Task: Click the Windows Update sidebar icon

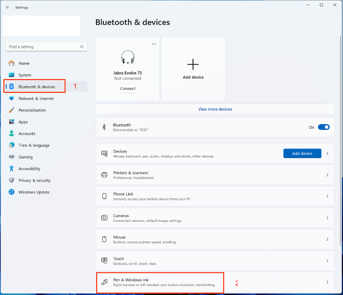Action: pyautogui.click(x=12, y=192)
